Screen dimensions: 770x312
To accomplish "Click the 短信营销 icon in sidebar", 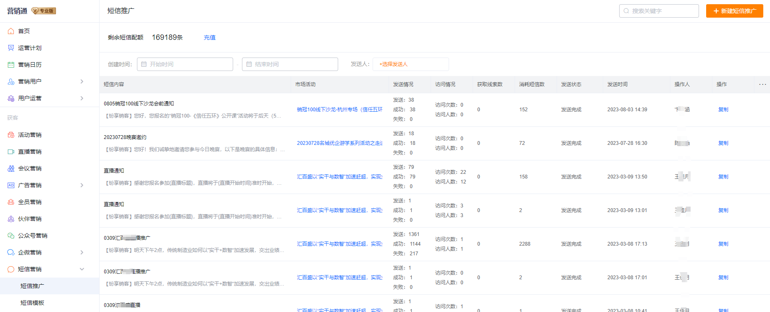I will 11,269.
